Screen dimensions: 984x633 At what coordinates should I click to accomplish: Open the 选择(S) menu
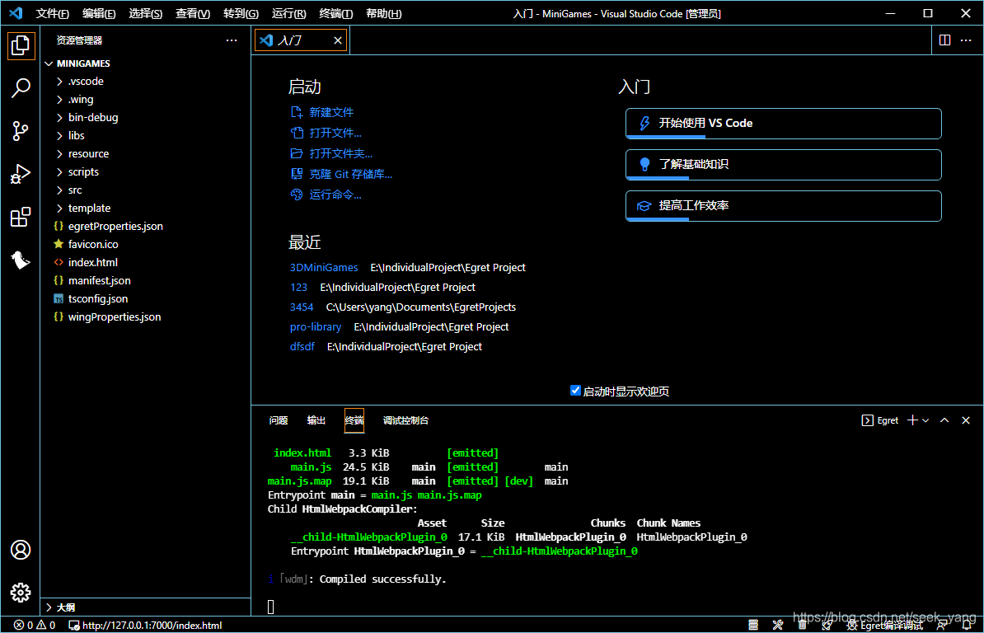145,13
